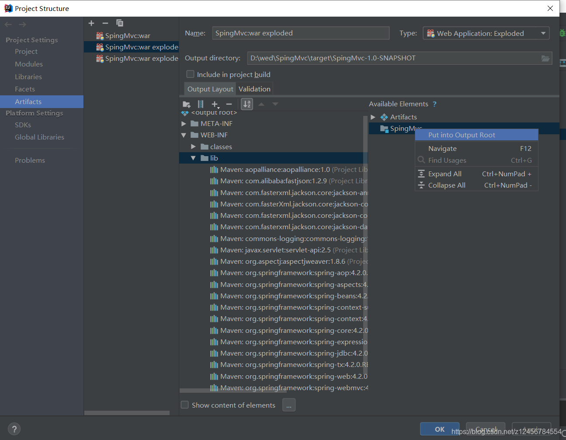566x440 pixels.
Task: Click the copy artifact icon
Action: click(x=119, y=23)
